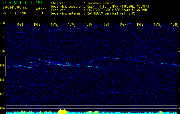
Task: Click time marker 1535
Action: click(88, 24)
